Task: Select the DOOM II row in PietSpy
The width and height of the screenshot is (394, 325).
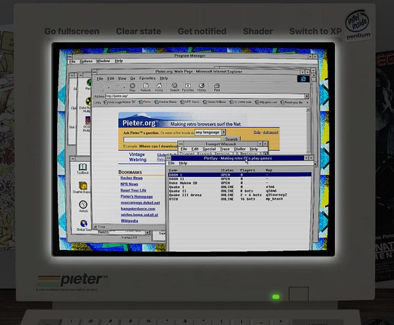Action: tap(240, 179)
